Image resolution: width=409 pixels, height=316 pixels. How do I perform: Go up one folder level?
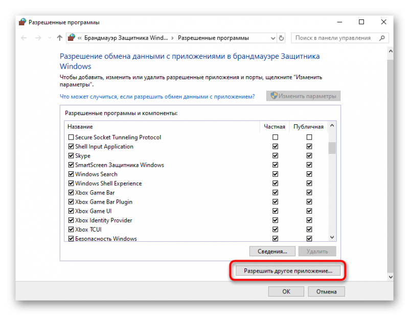[x=59, y=38]
